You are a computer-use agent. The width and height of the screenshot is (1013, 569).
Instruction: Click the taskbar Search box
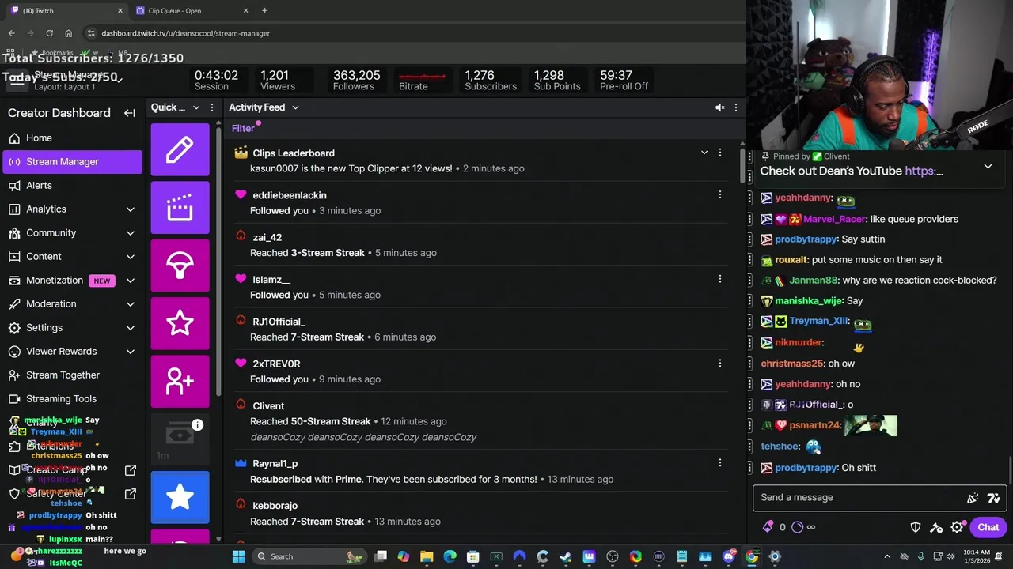point(309,556)
